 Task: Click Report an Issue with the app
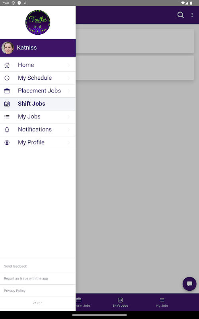click(x=26, y=278)
